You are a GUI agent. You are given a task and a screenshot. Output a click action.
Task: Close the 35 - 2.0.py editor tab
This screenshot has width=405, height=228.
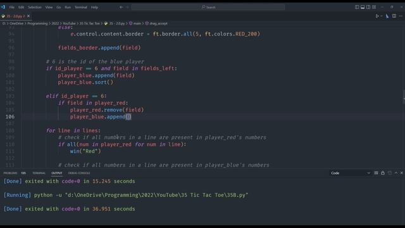[28, 16]
